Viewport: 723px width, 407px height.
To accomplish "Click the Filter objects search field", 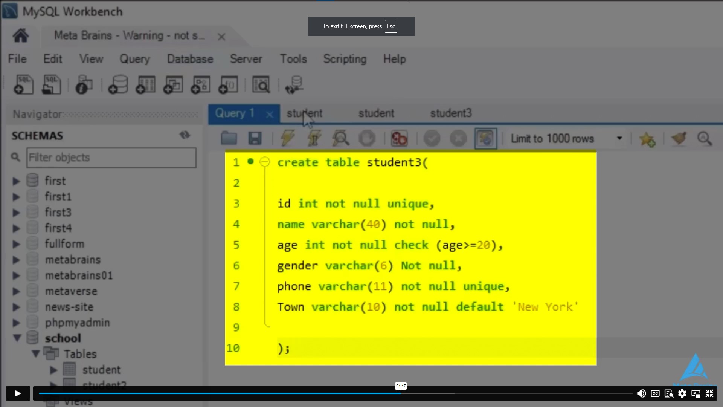I will (x=111, y=158).
